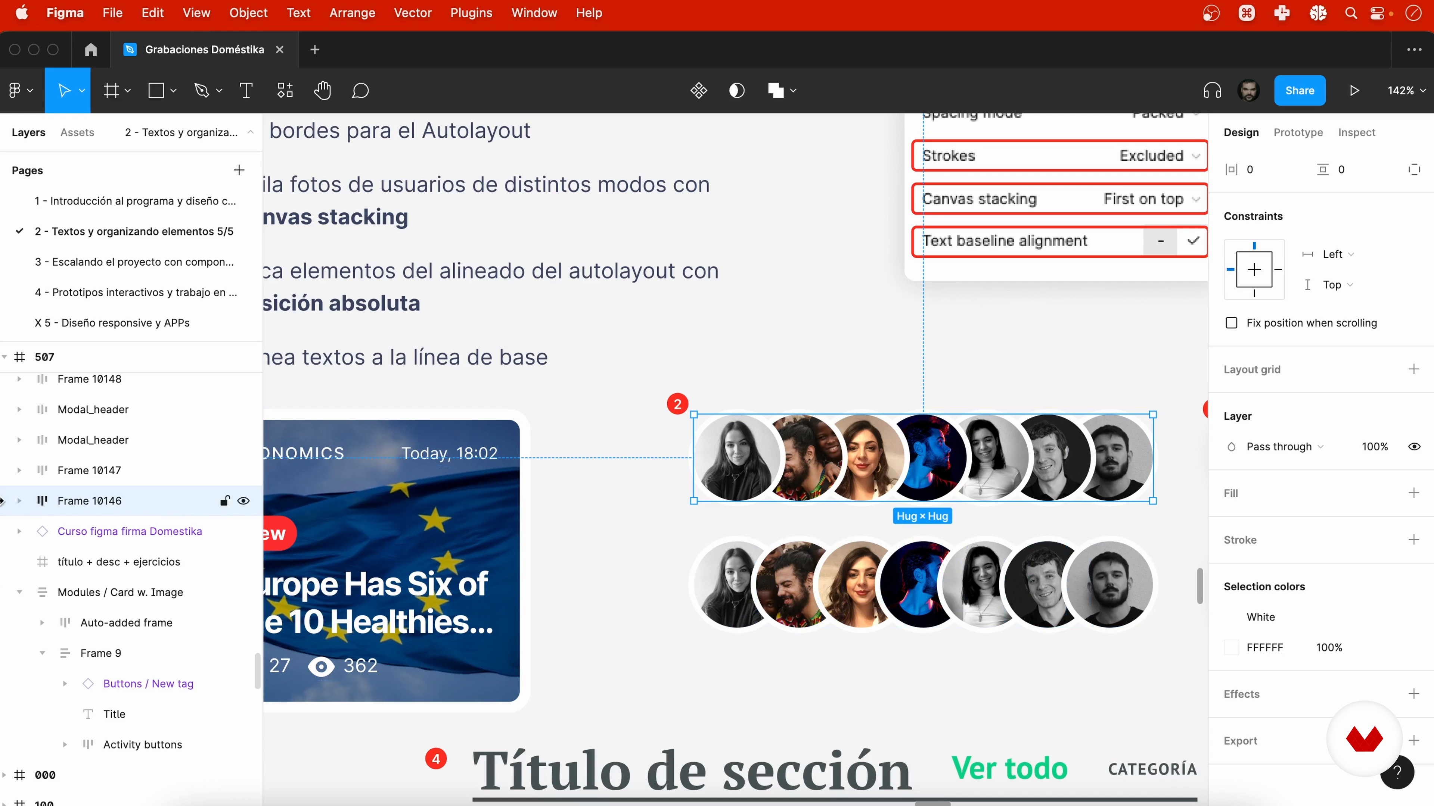Open the Move tool options chevron
1434x806 pixels.
(x=82, y=90)
